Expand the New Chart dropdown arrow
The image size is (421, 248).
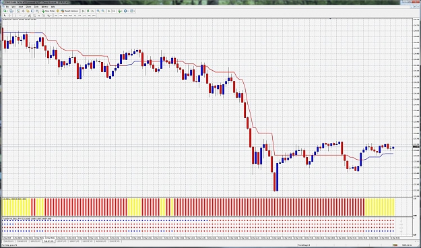[7, 11]
